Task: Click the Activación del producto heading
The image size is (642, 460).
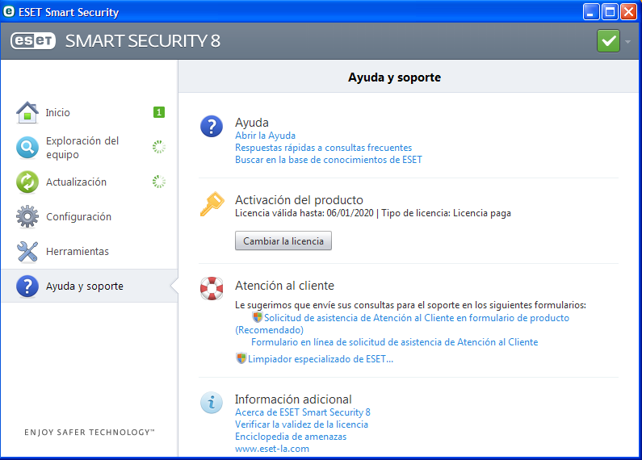Action: tap(299, 199)
